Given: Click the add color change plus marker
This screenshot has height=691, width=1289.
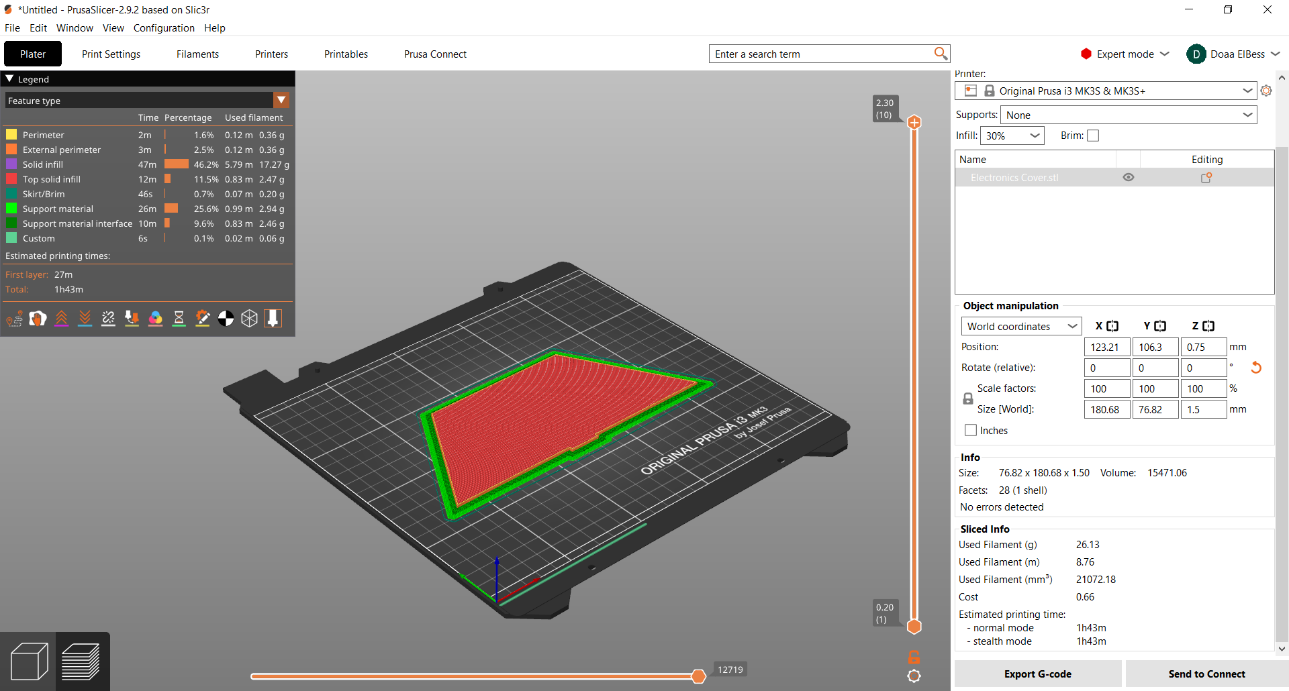Looking at the screenshot, I should tap(914, 122).
